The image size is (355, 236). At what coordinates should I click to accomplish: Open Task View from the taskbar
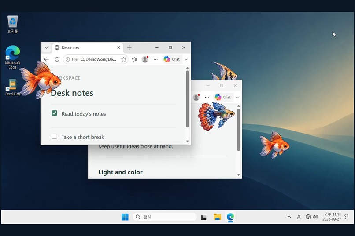204,217
